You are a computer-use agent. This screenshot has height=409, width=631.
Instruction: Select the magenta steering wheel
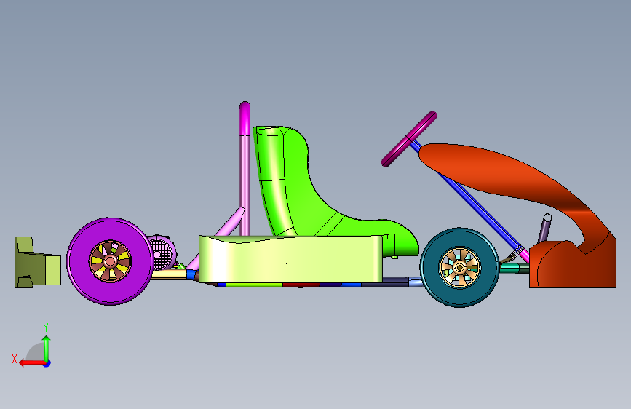(409, 139)
